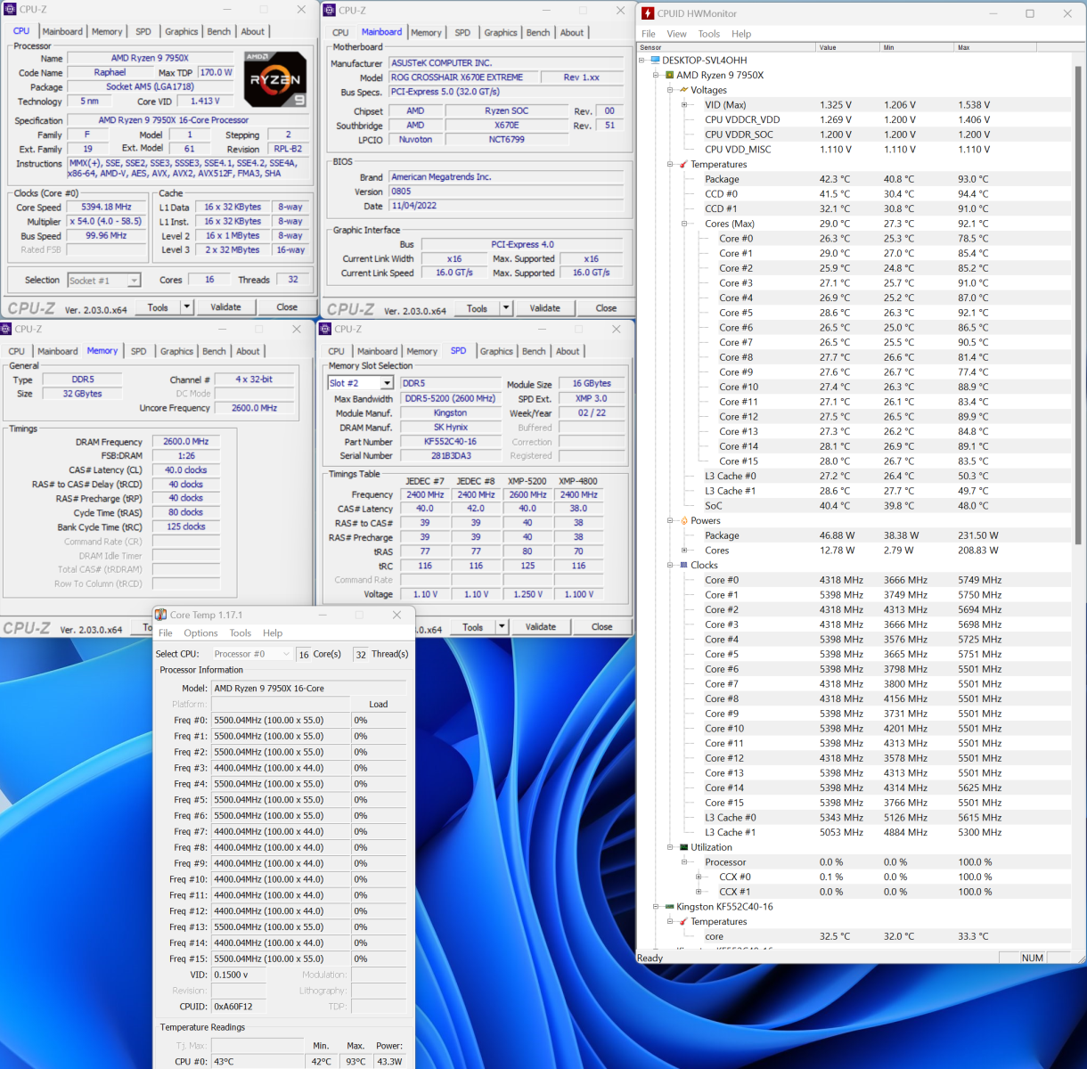This screenshot has width=1087, height=1069.
Task: Open the Tools arrow in the CPU tab window
Action: (x=187, y=307)
